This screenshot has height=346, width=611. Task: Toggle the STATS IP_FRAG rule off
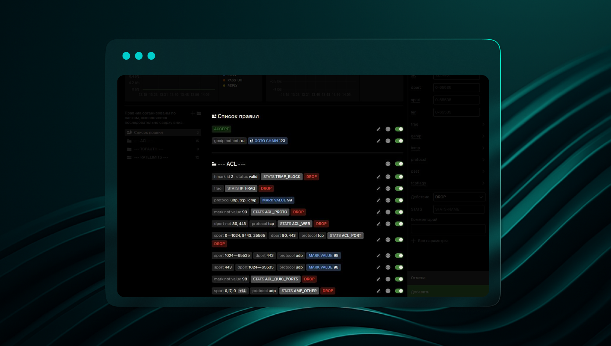pos(399,188)
